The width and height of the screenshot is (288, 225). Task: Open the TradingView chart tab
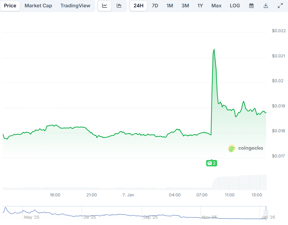pyautogui.click(x=75, y=6)
